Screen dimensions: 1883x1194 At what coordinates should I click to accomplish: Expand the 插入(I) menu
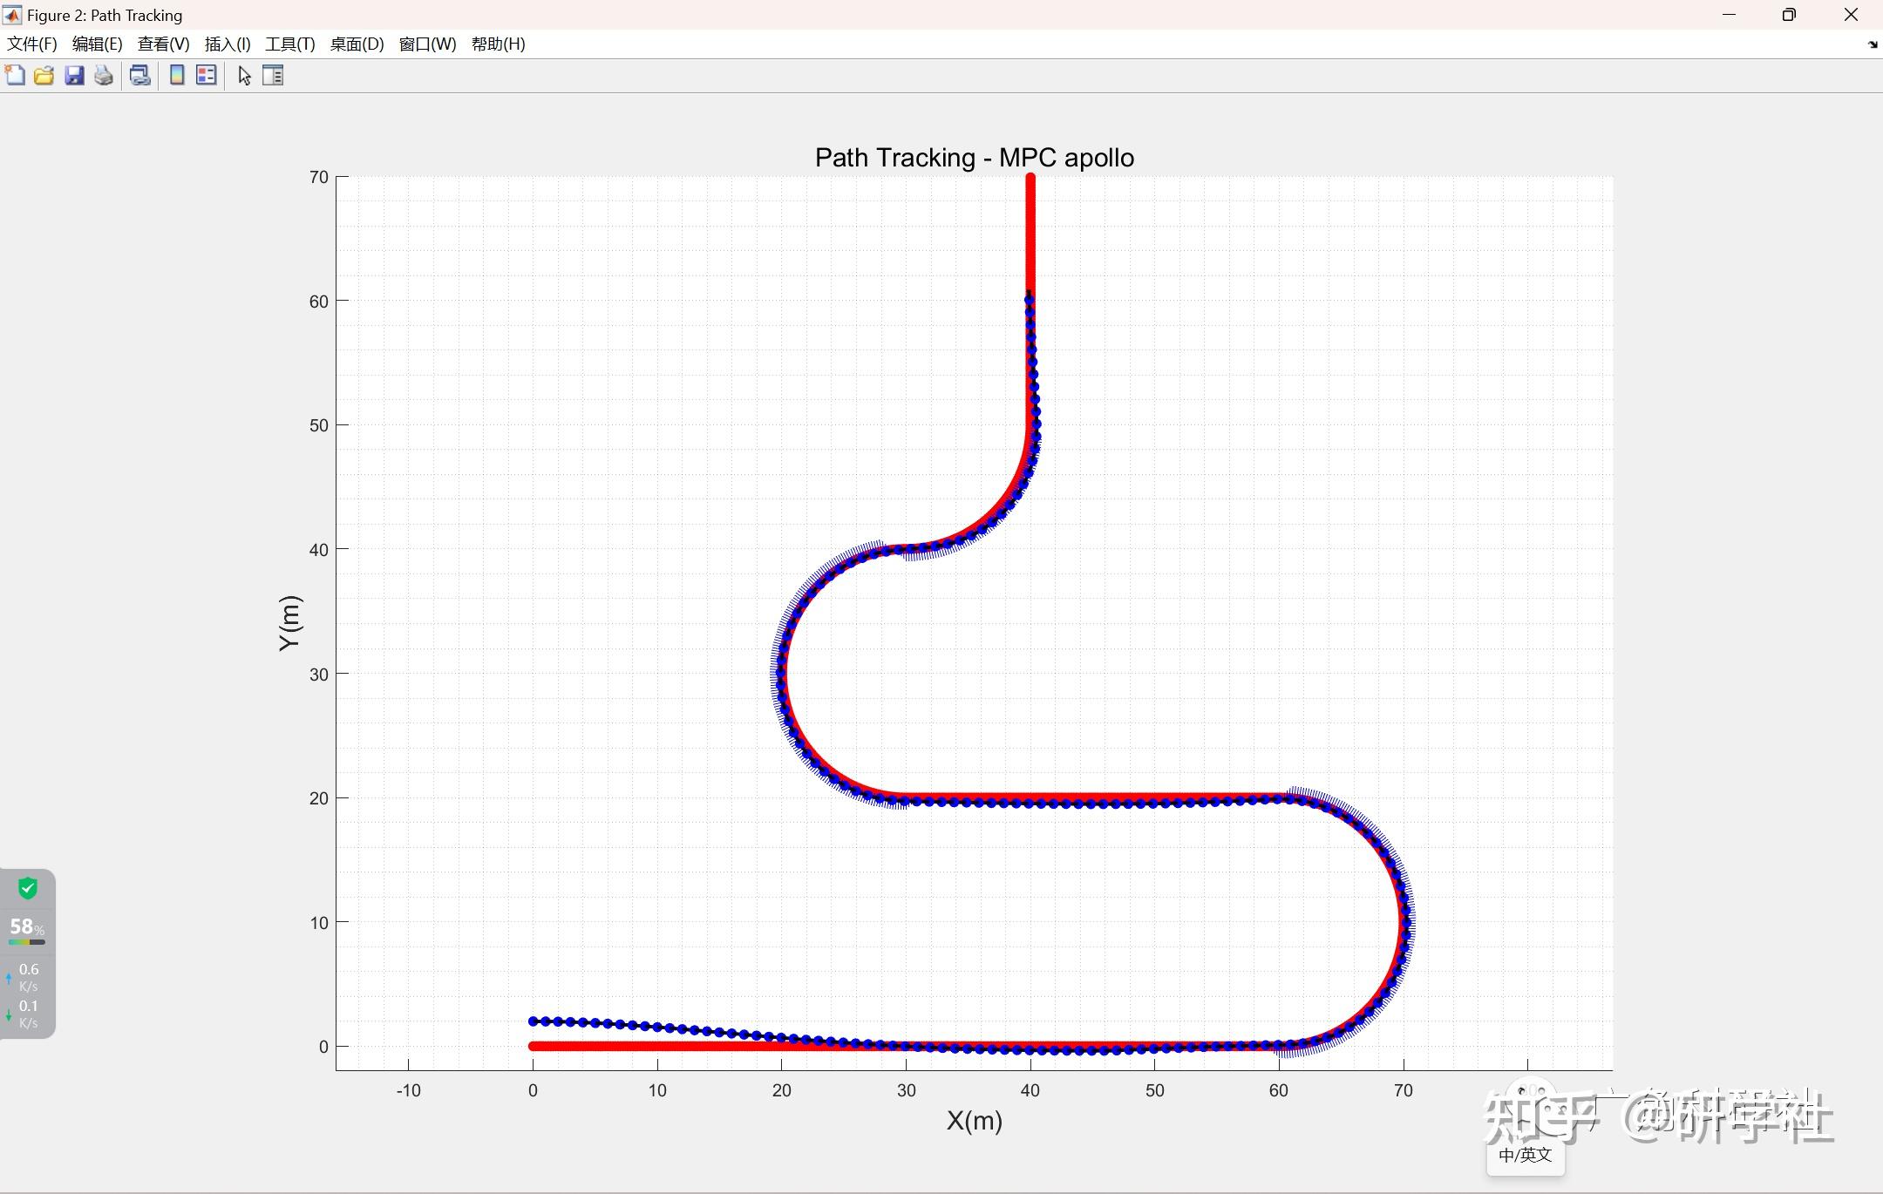(x=228, y=44)
